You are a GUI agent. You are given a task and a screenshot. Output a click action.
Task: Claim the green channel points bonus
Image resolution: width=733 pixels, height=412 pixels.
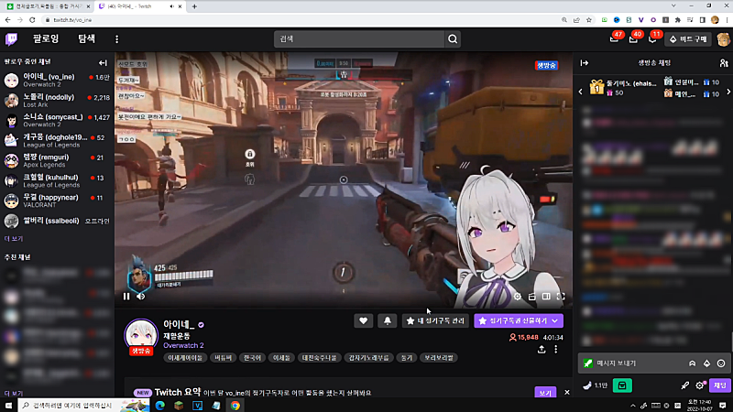pos(622,385)
